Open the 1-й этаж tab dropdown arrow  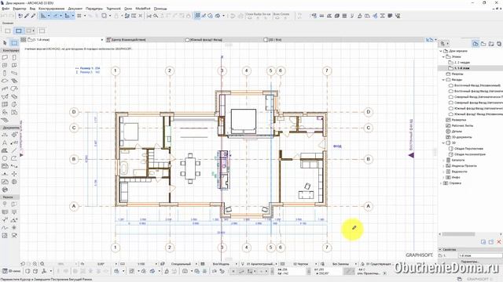[102, 40]
